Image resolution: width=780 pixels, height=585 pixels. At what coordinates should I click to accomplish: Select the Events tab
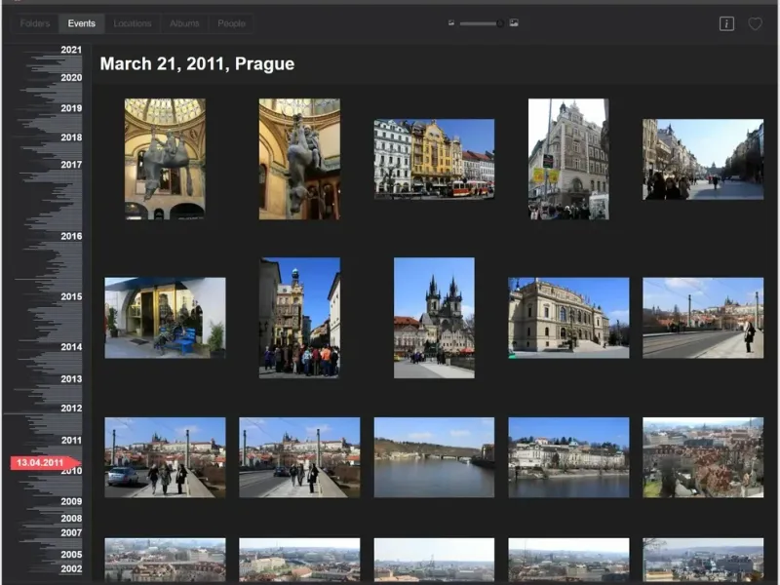click(x=82, y=23)
